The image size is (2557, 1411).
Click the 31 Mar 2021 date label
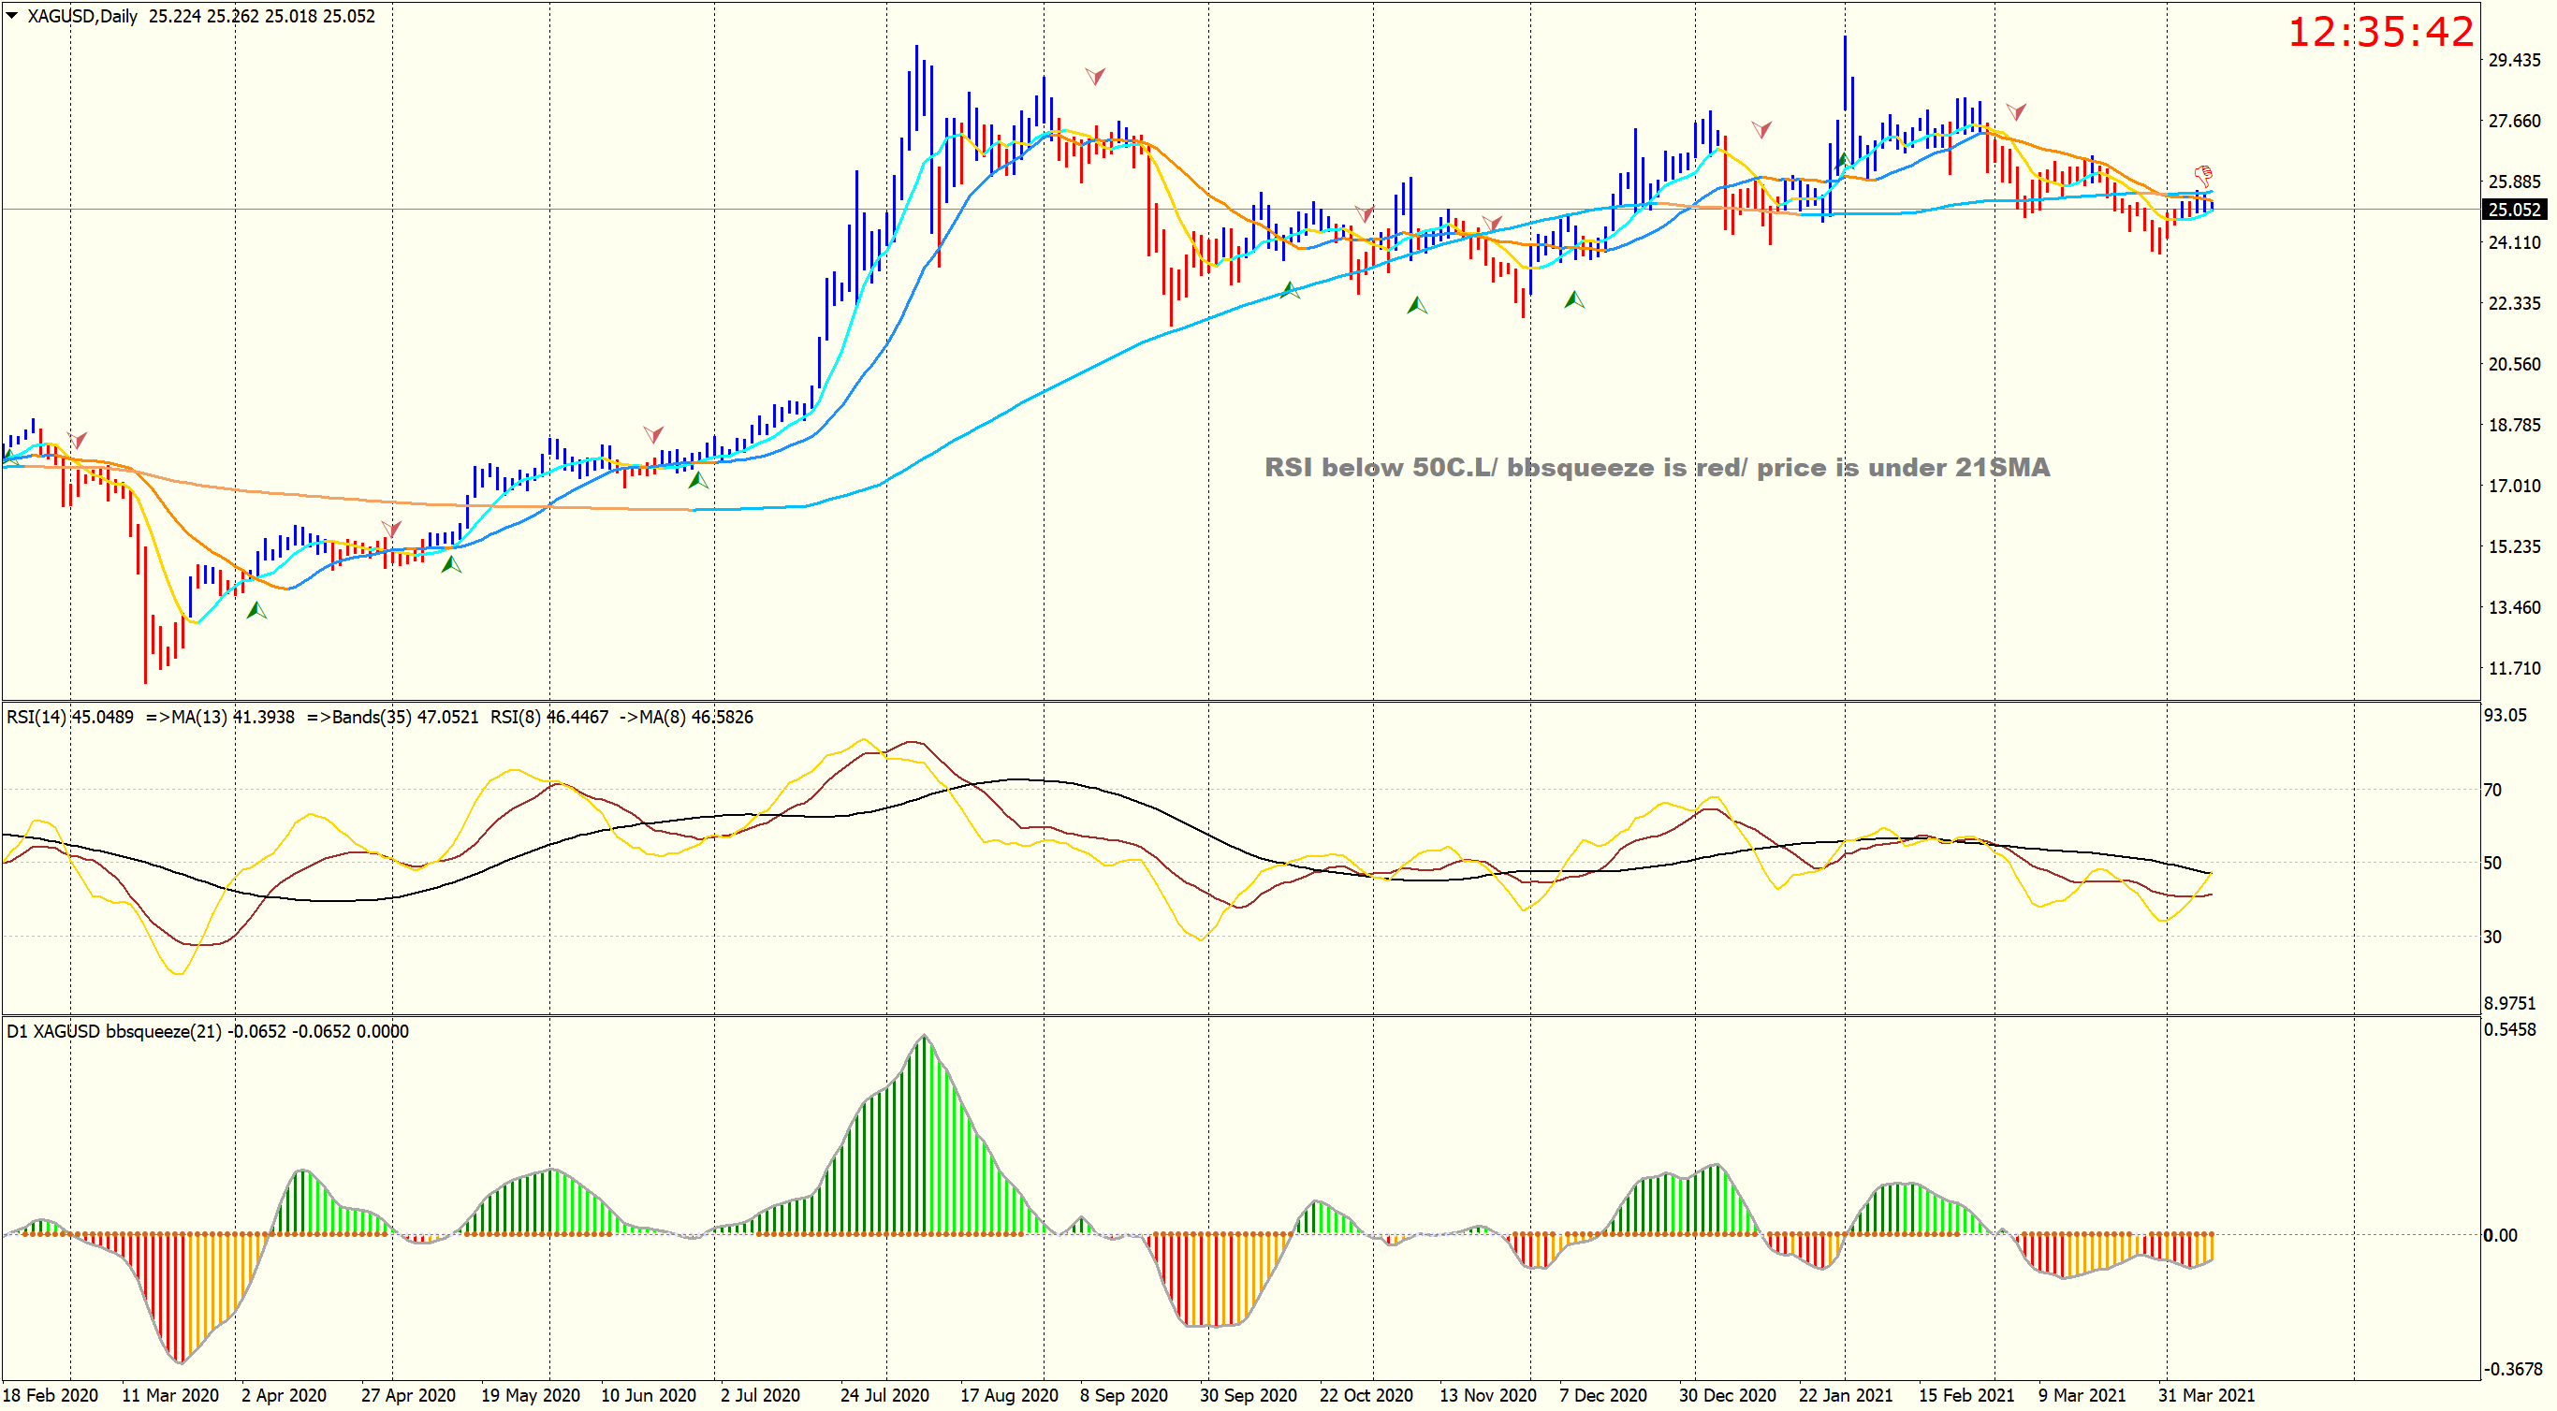point(2206,1395)
